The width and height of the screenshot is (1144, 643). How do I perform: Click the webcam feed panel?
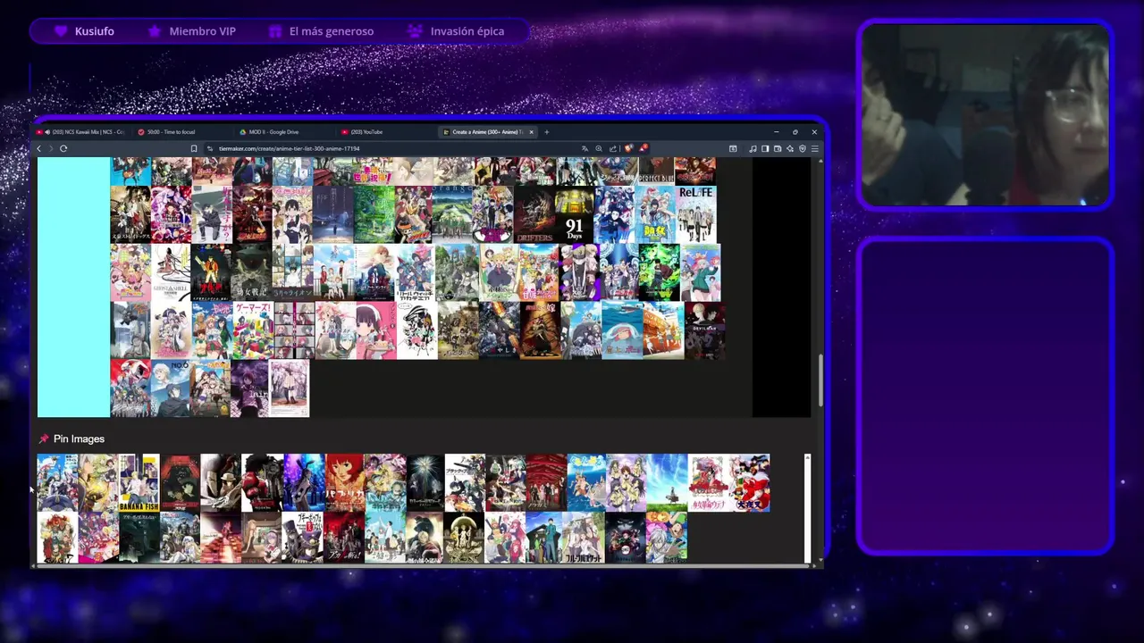pos(986,115)
